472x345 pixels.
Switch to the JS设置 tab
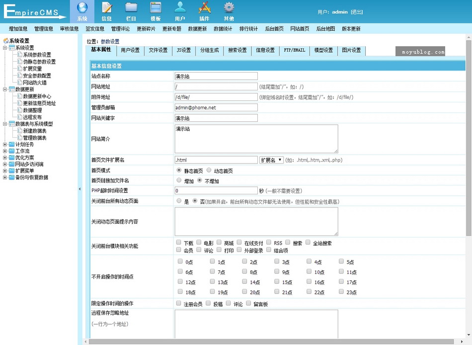pyautogui.click(x=184, y=51)
